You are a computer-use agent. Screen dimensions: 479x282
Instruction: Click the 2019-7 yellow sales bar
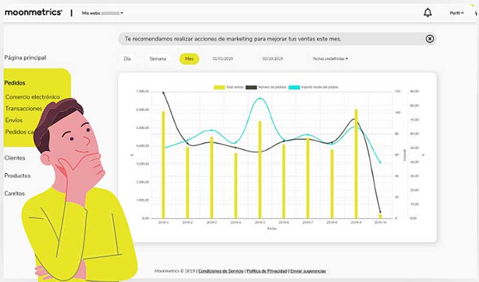pos(308,178)
